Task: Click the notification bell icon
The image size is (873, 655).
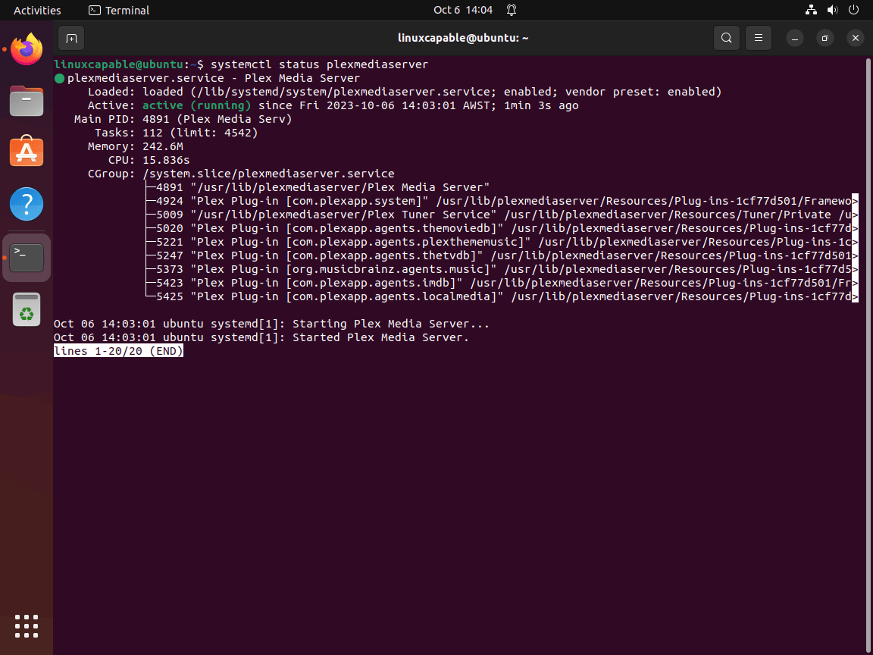Action: [512, 10]
